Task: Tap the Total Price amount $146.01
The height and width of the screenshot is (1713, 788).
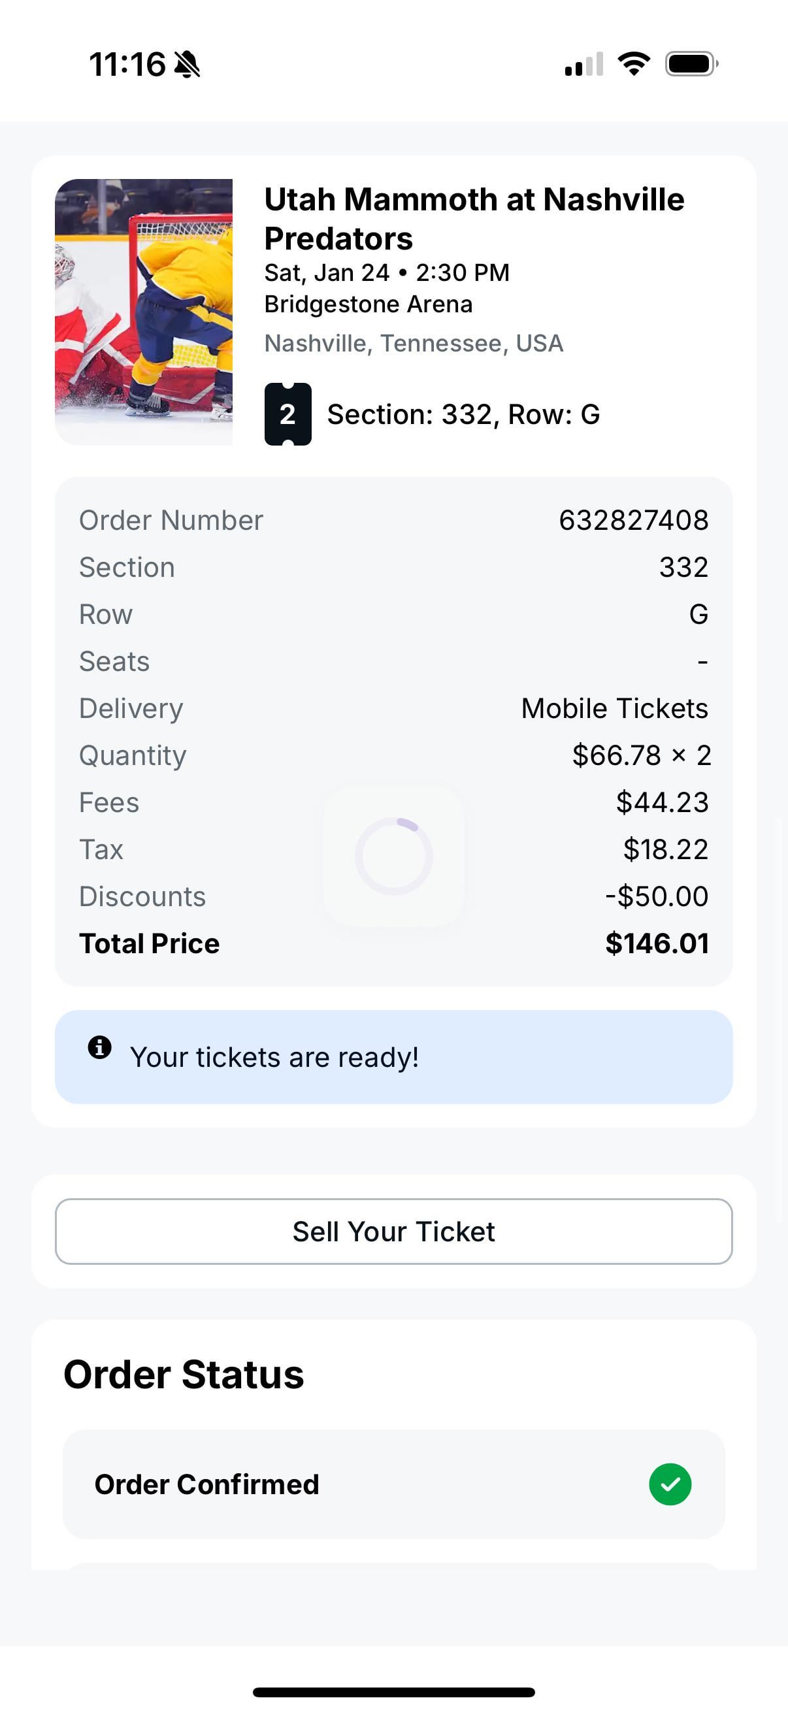Action: [656, 943]
